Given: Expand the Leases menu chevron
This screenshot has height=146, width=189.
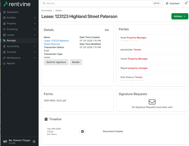Looking at the screenshot, I should pyautogui.click(x=35, y=35).
